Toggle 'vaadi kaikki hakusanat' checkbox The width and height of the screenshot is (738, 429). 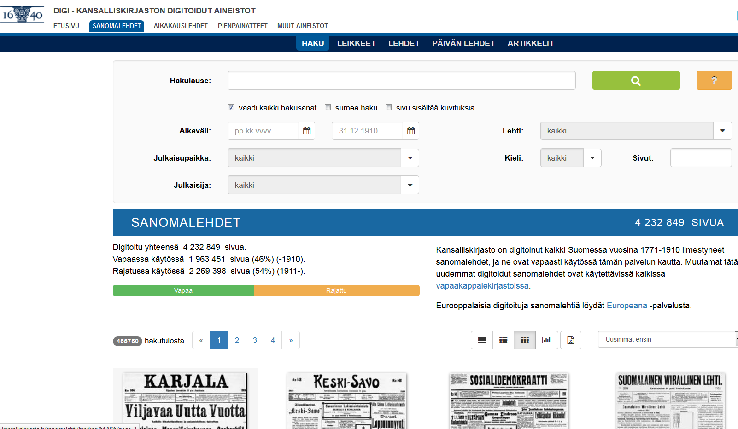(231, 108)
